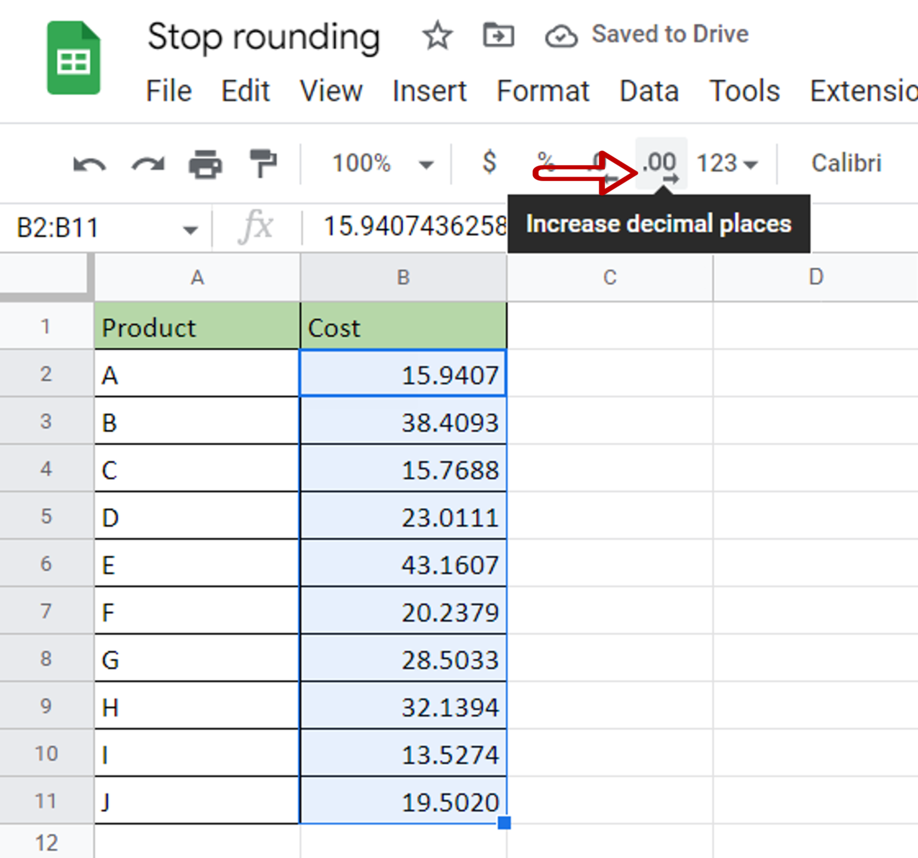Click the Redo icon
The height and width of the screenshot is (858, 918).
click(x=146, y=164)
